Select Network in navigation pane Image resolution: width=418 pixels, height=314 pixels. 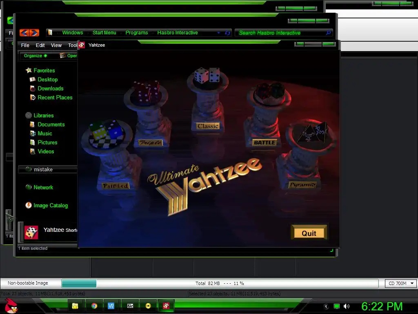[x=43, y=187]
